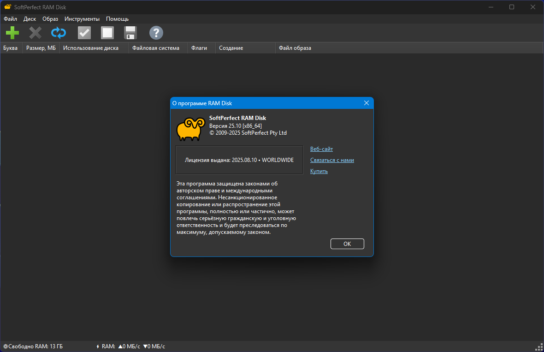Open the Инструменты menu
This screenshot has width=544, height=352.
tap(82, 19)
